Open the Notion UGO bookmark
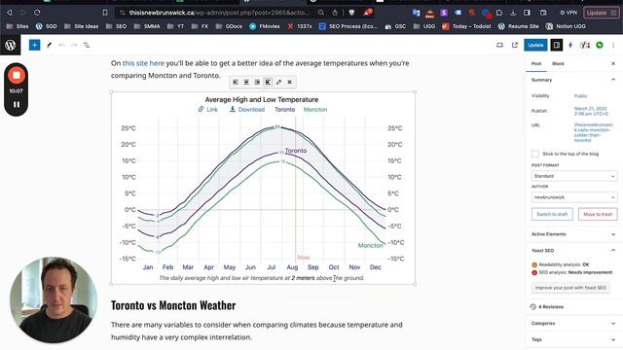The width and height of the screenshot is (623, 350). (566, 26)
